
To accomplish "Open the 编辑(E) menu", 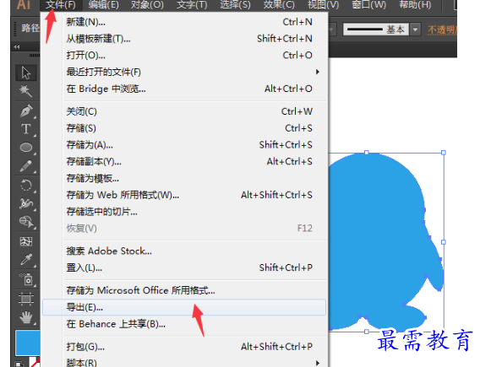I will click(103, 4).
